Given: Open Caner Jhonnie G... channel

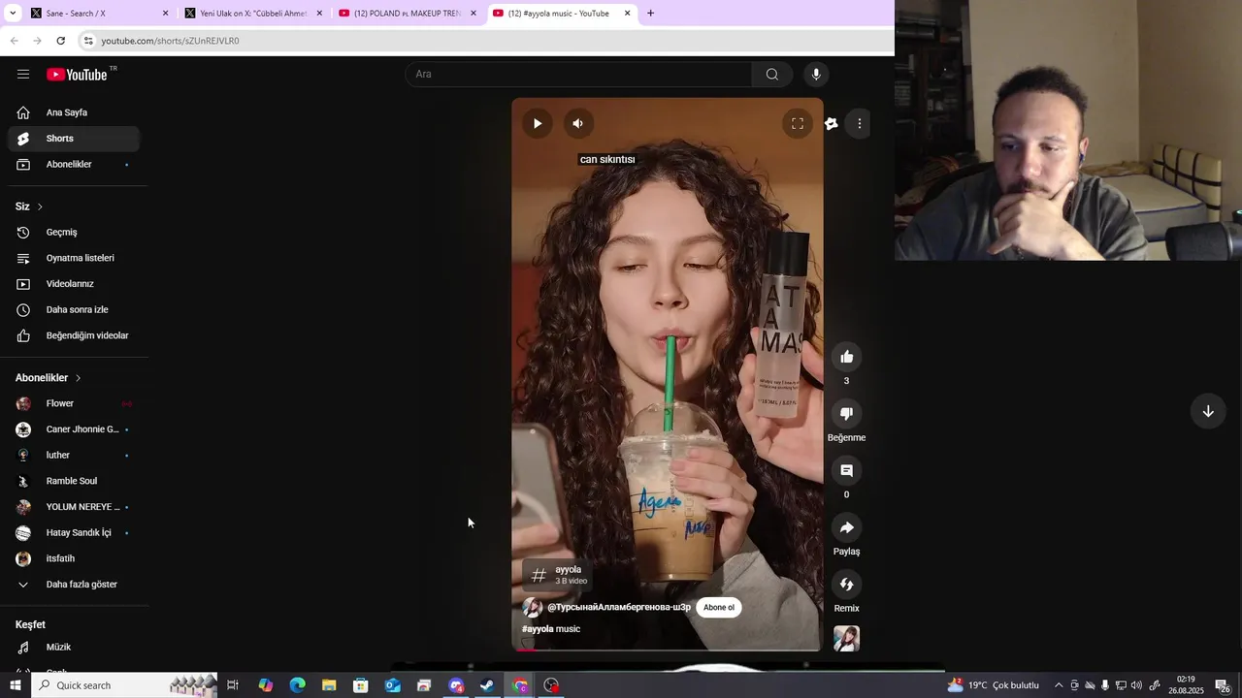Looking at the screenshot, I should [74, 429].
